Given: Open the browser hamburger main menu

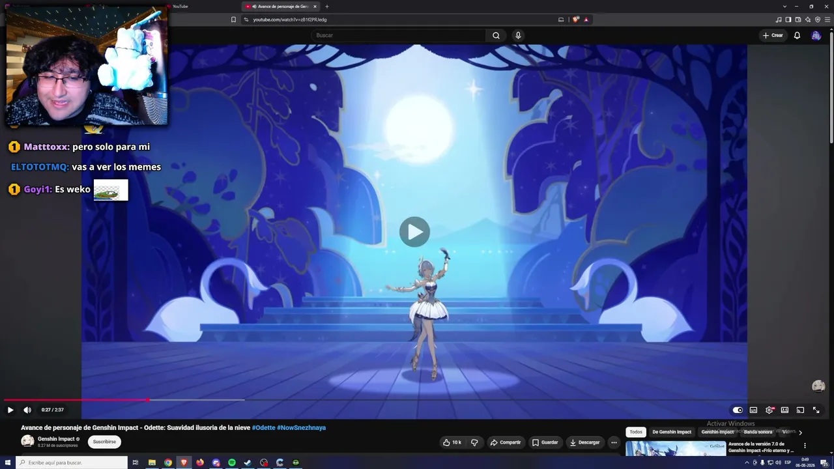Looking at the screenshot, I should pyautogui.click(x=827, y=20).
